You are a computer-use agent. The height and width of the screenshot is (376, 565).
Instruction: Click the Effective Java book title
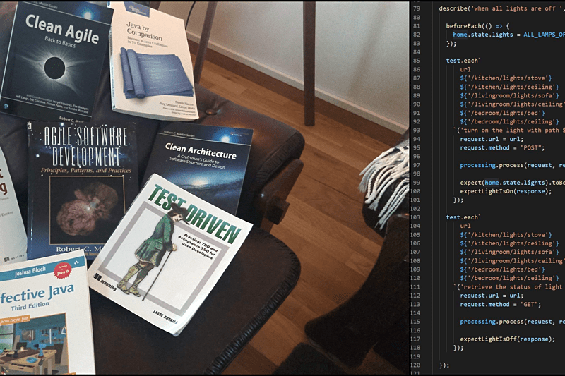pyautogui.click(x=37, y=294)
